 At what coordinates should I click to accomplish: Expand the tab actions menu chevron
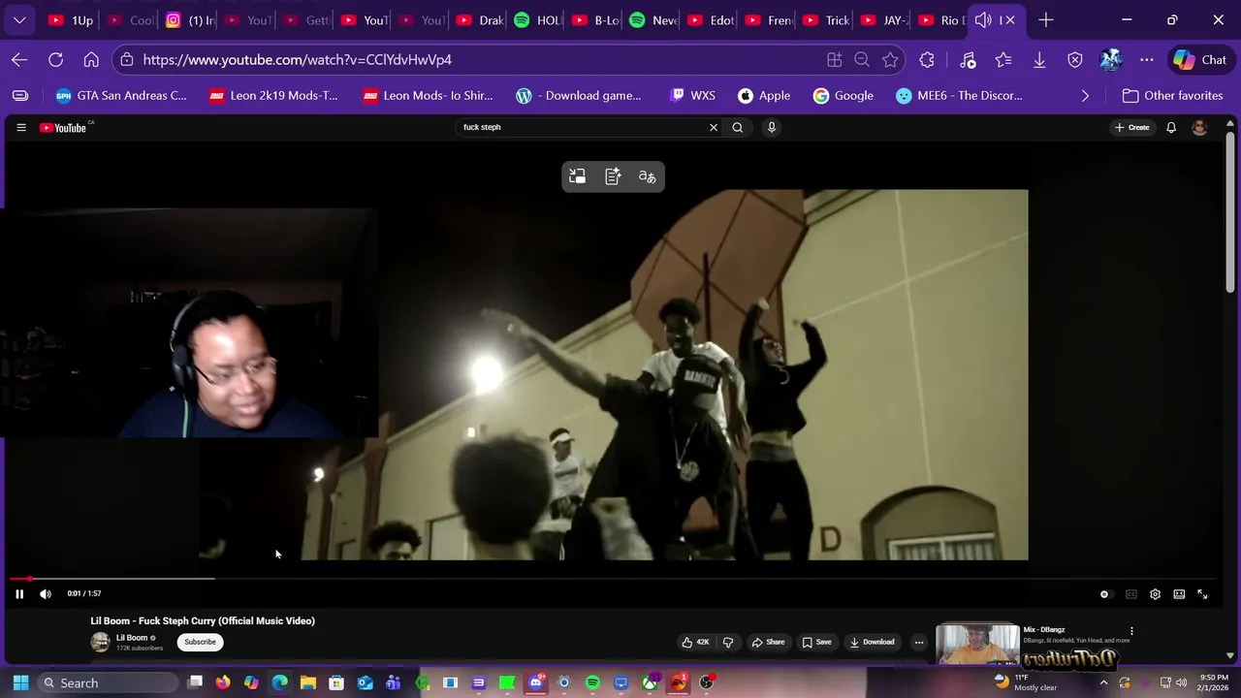19,20
